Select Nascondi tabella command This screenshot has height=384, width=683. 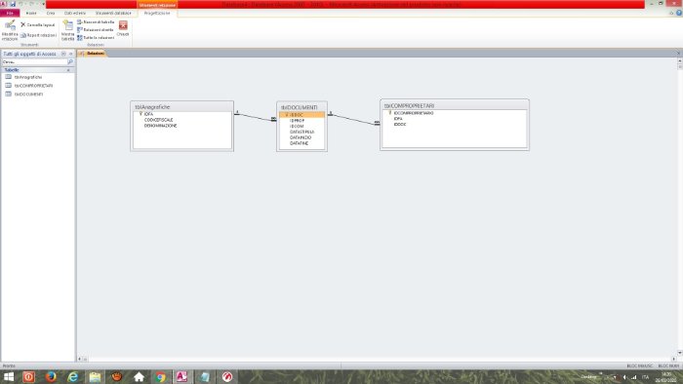tap(96, 21)
